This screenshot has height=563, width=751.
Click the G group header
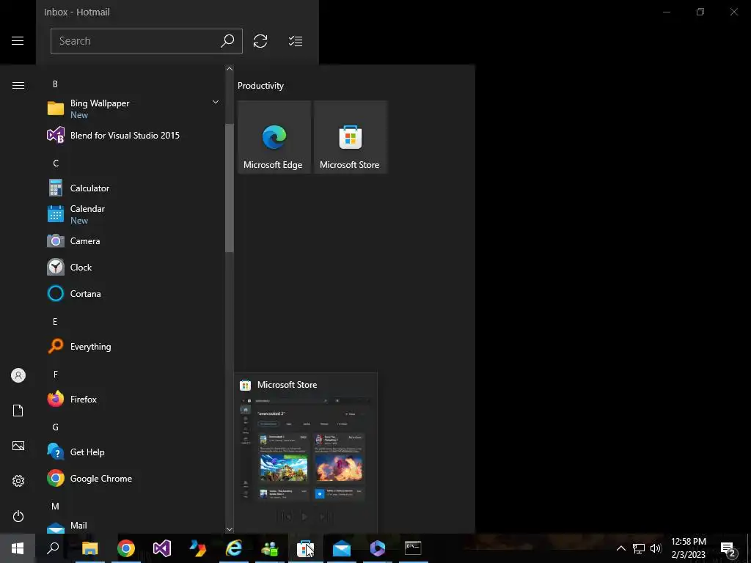56,427
